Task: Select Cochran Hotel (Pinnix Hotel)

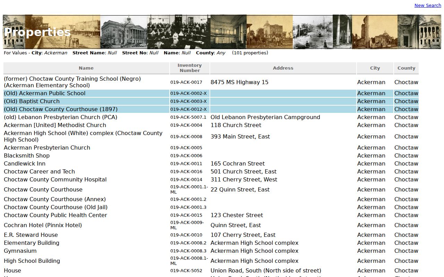Action: (x=43, y=225)
